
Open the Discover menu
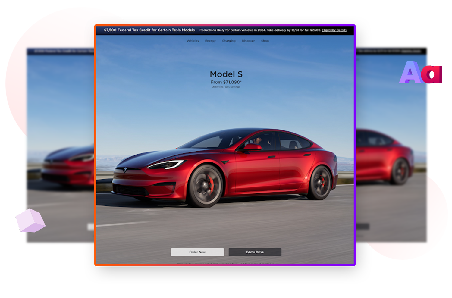point(248,41)
